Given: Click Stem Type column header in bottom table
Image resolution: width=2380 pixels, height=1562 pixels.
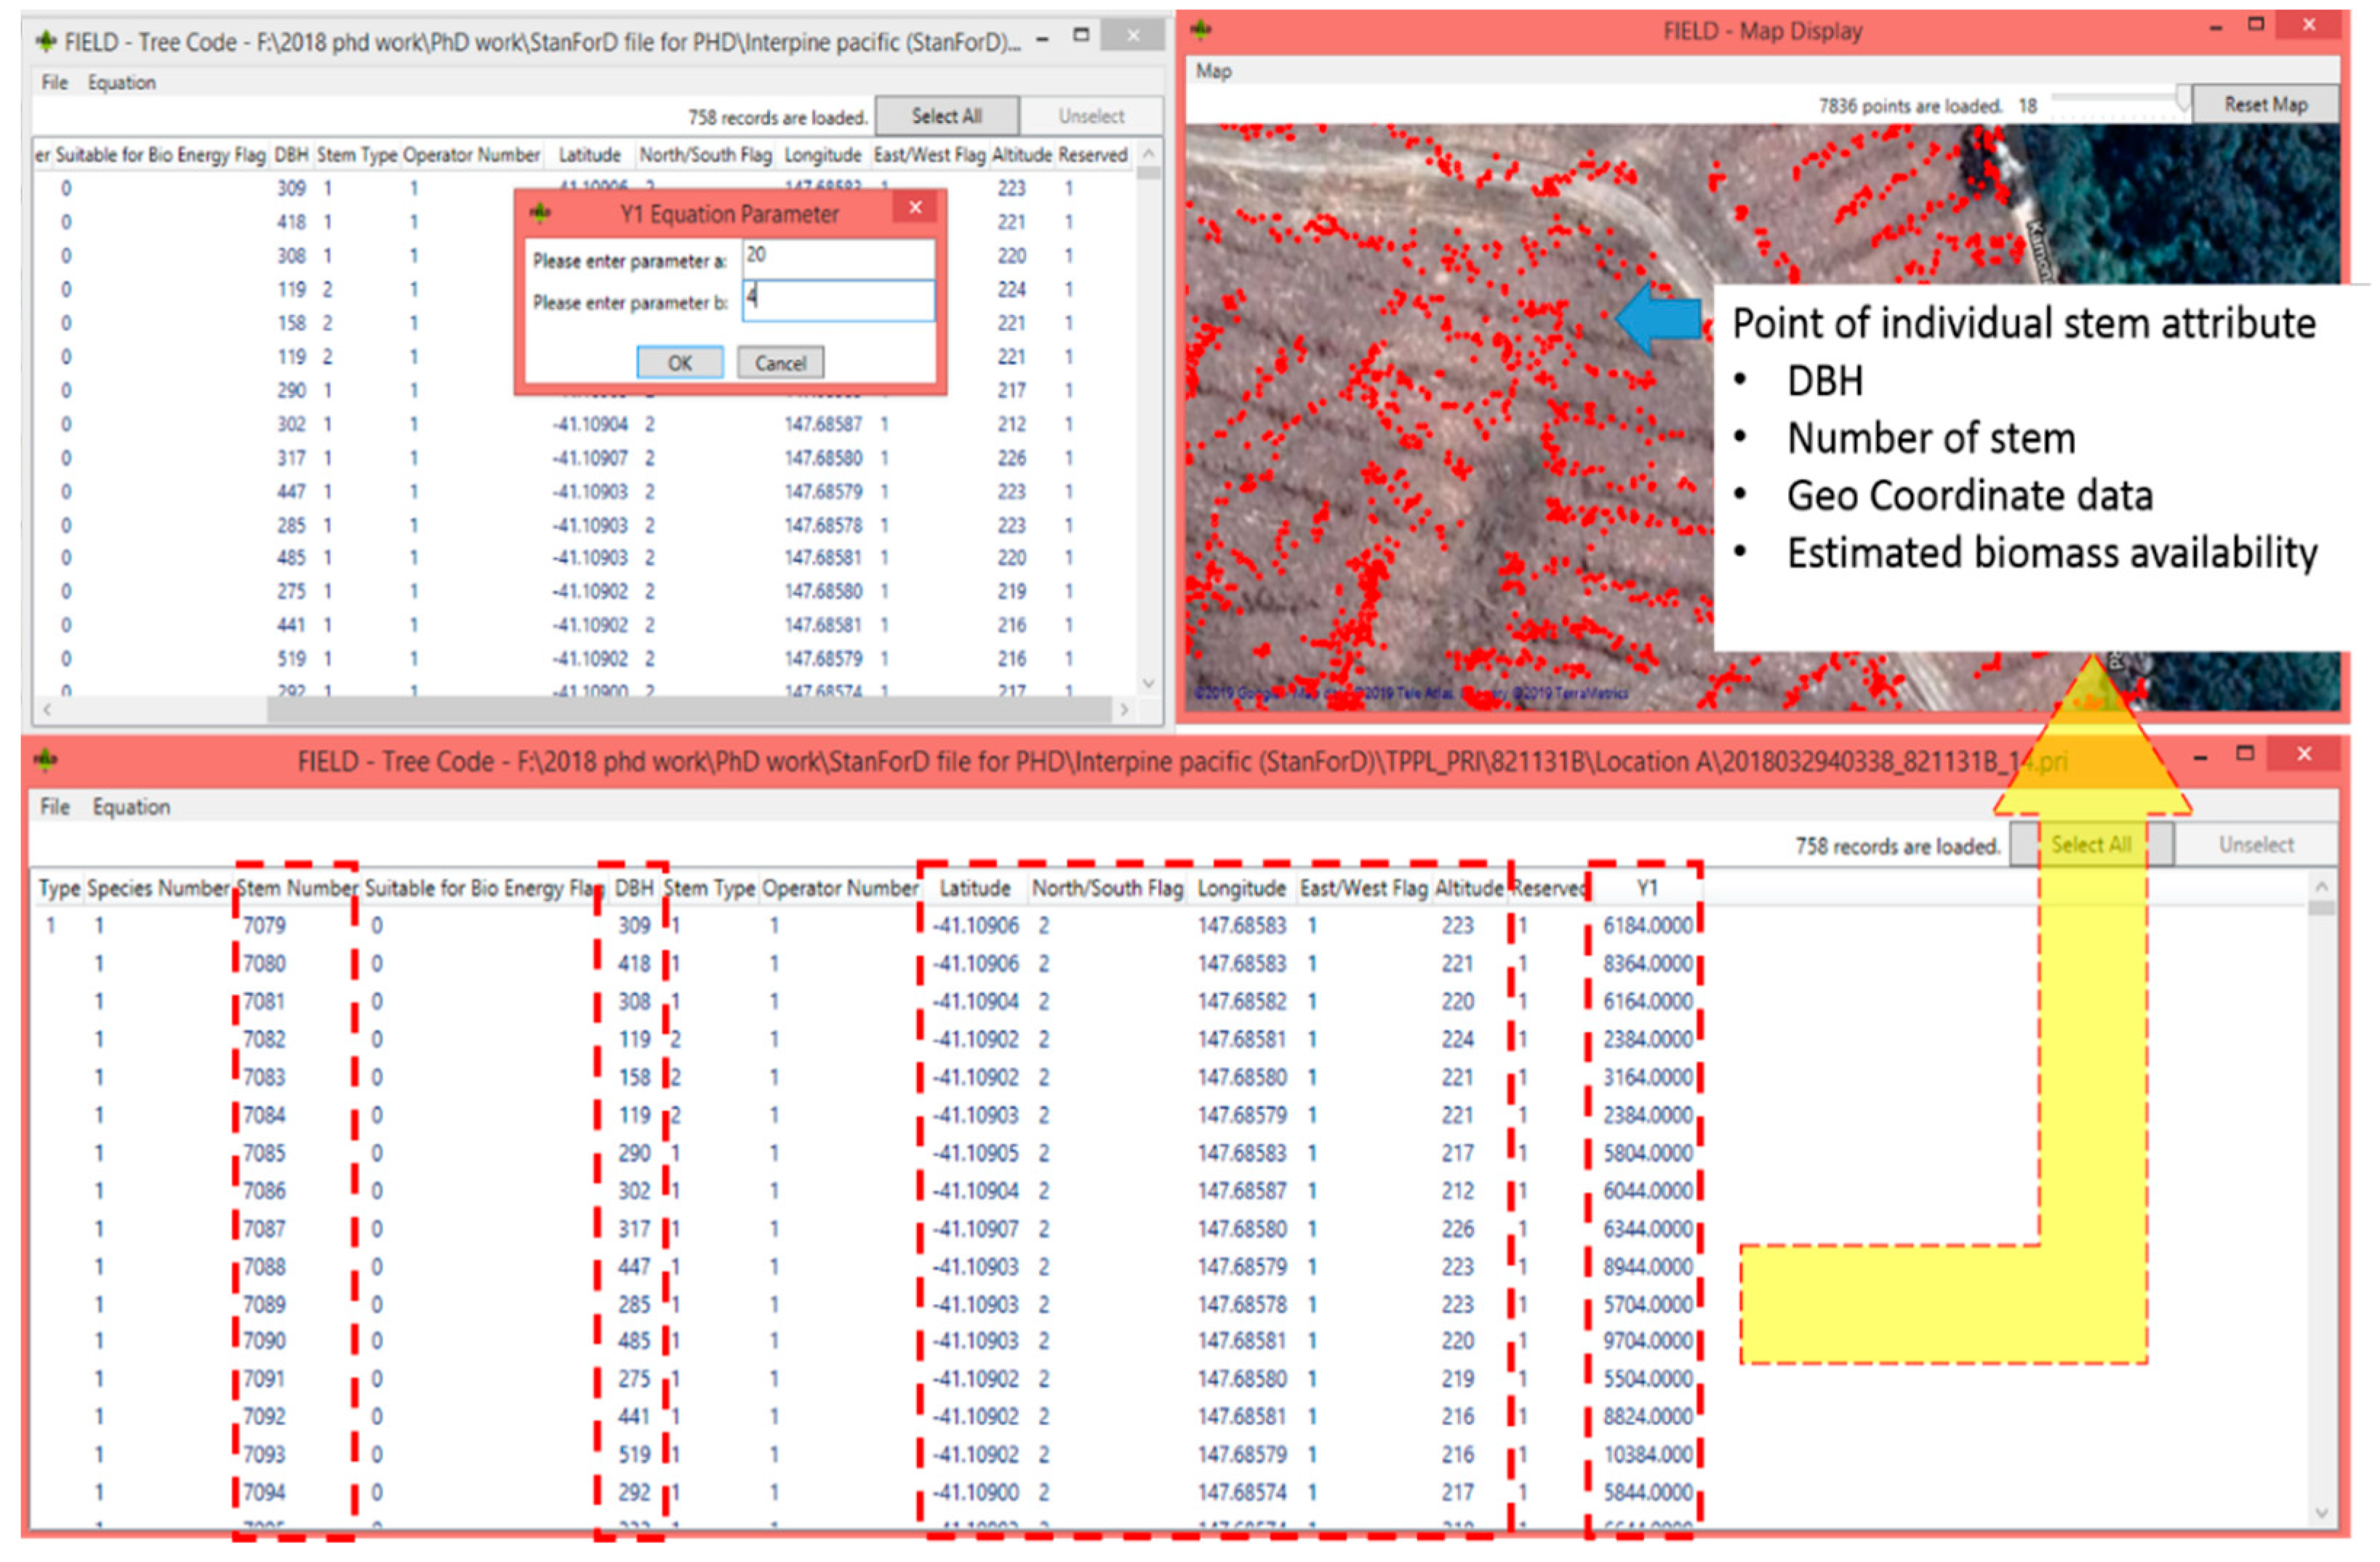Looking at the screenshot, I should pyautogui.click(x=709, y=888).
